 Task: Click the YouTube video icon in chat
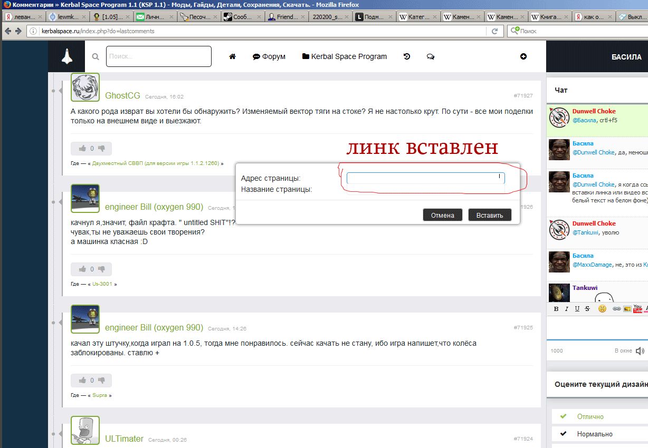pos(637,308)
